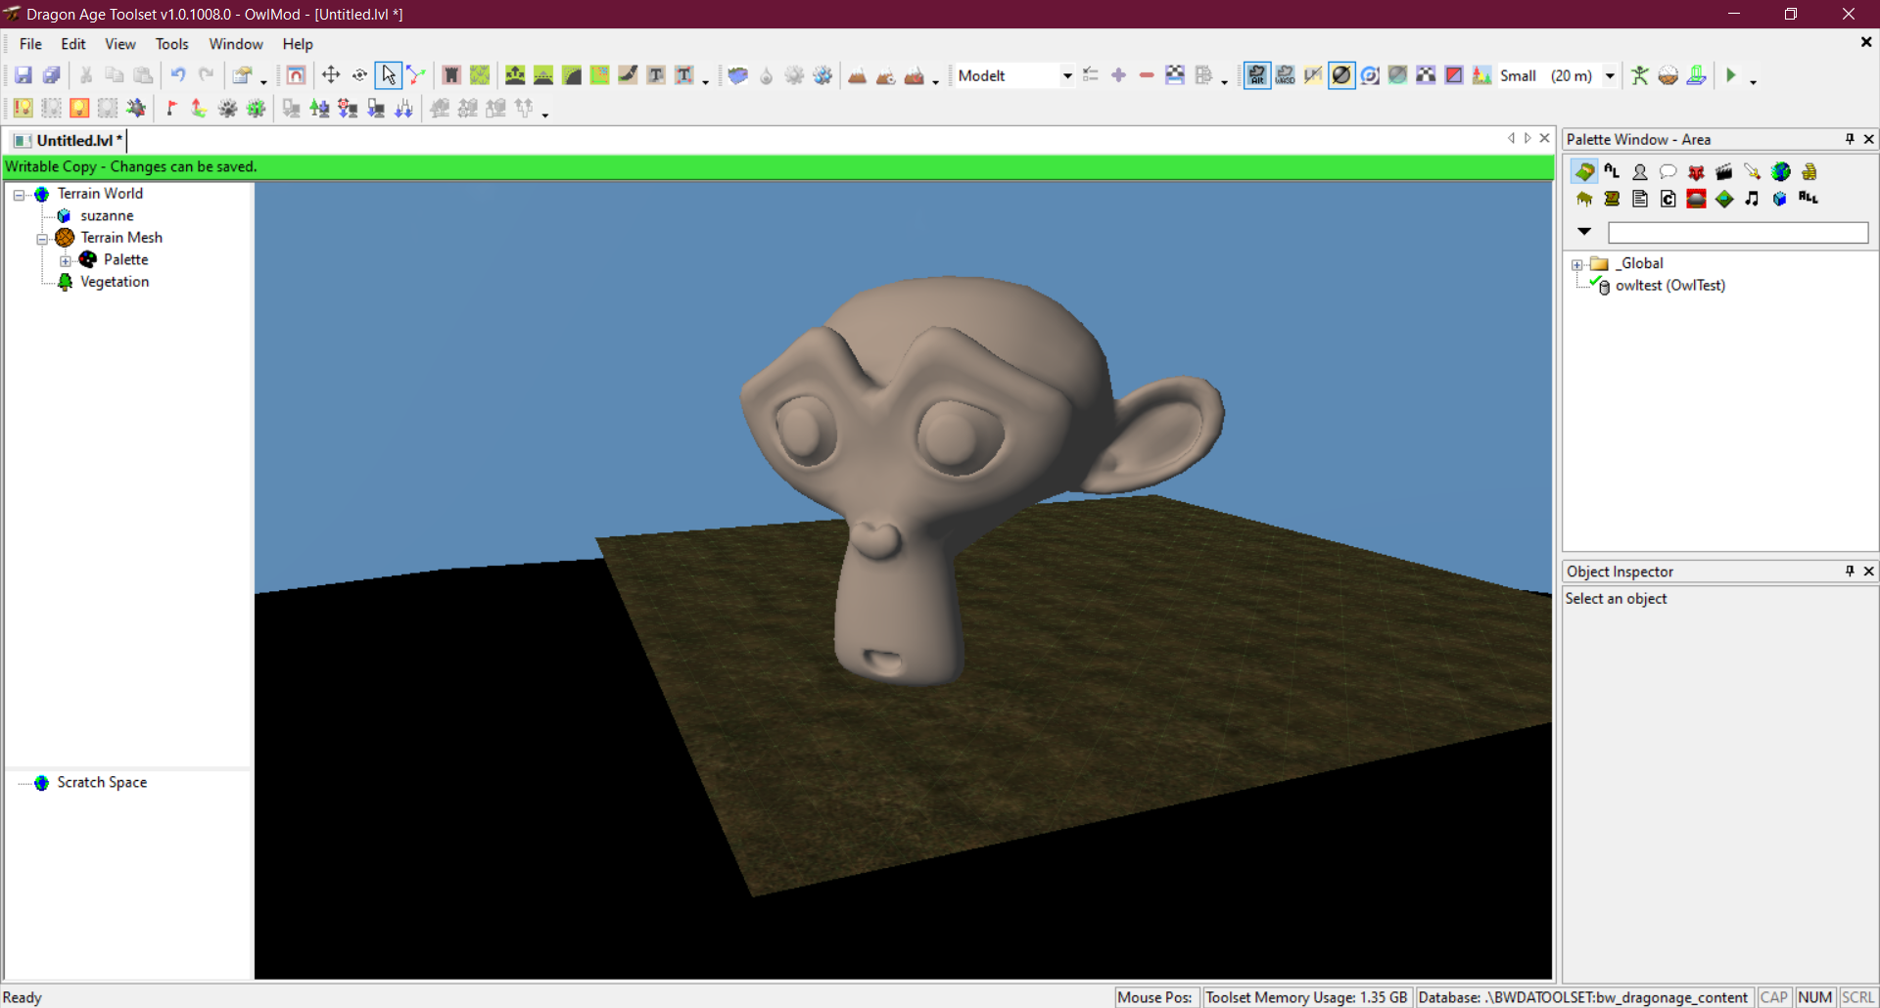Toggle the black sphere shading button
1880x1008 pixels.
1341,75
